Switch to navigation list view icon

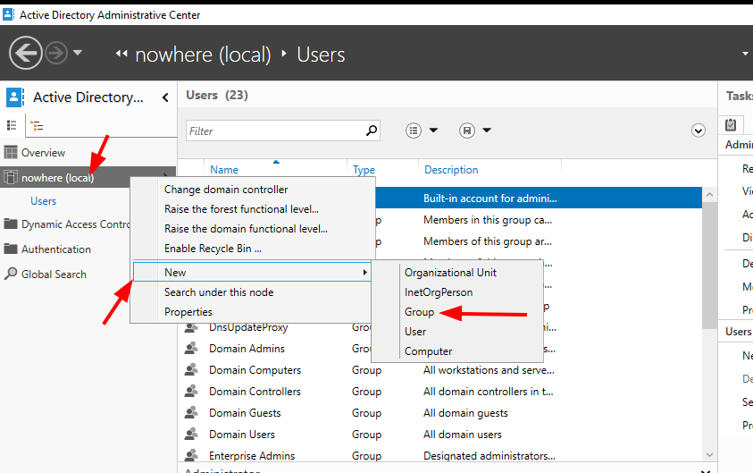point(12,125)
